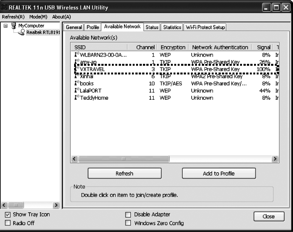Click antenna icon beside WLBARN23-00-0A network
The width and height of the screenshot is (293, 232).
coord(77,54)
